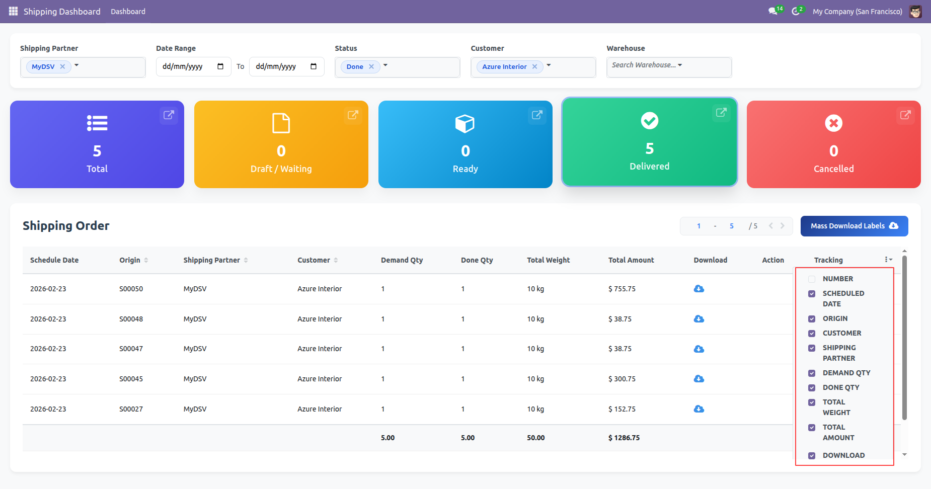Click the start date range field
Viewport: 931px width, 489px height.
(x=193, y=66)
